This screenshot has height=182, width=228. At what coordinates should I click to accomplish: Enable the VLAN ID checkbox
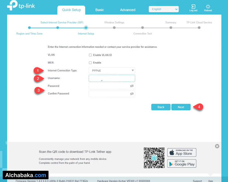tap(90, 55)
